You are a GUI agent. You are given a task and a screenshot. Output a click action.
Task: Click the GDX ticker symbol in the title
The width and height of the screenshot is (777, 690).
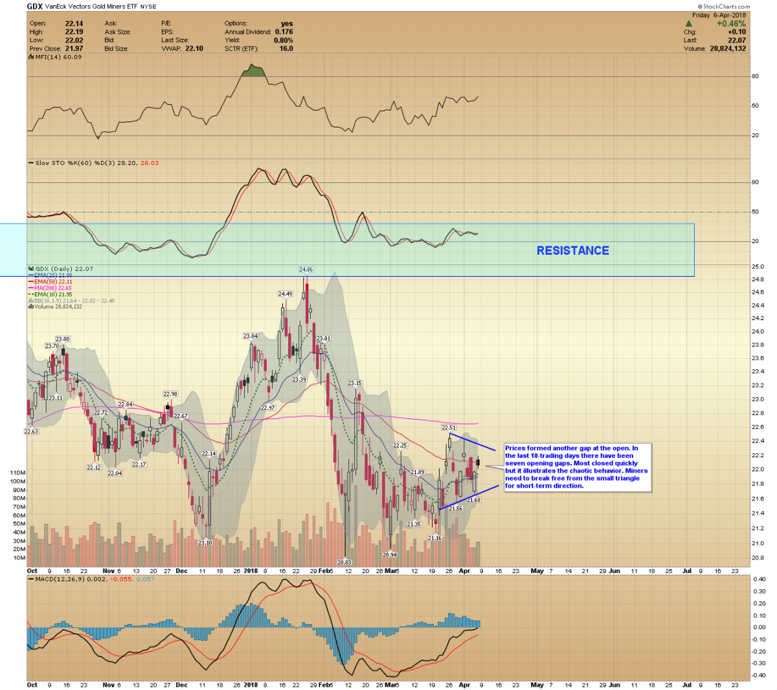click(35, 6)
